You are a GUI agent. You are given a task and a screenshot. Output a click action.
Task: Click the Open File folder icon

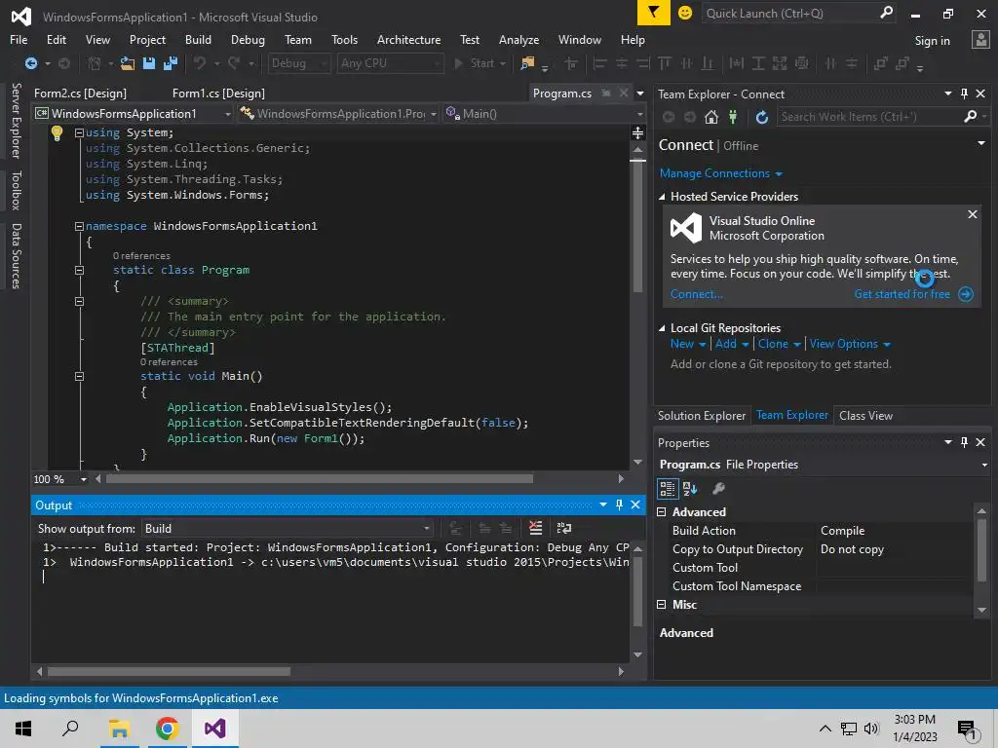(x=128, y=63)
